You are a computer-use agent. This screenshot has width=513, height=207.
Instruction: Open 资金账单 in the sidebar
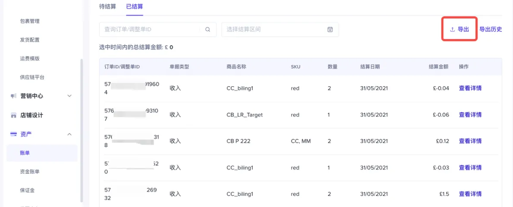click(30, 171)
